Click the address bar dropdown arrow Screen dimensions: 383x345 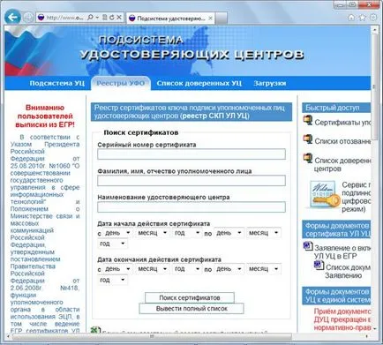97,18
